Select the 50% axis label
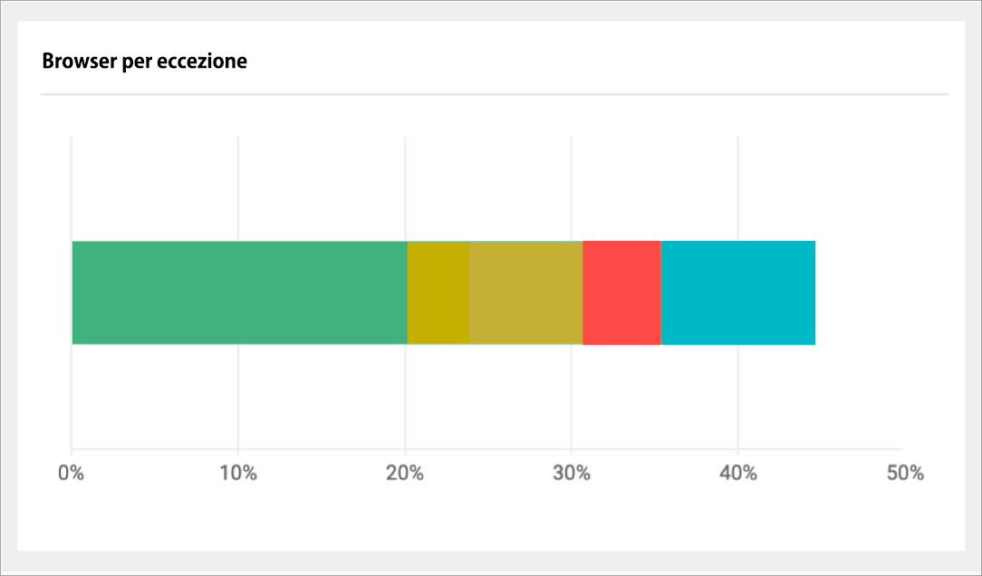The width and height of the screenshot is (982, 576). point(905,474)
